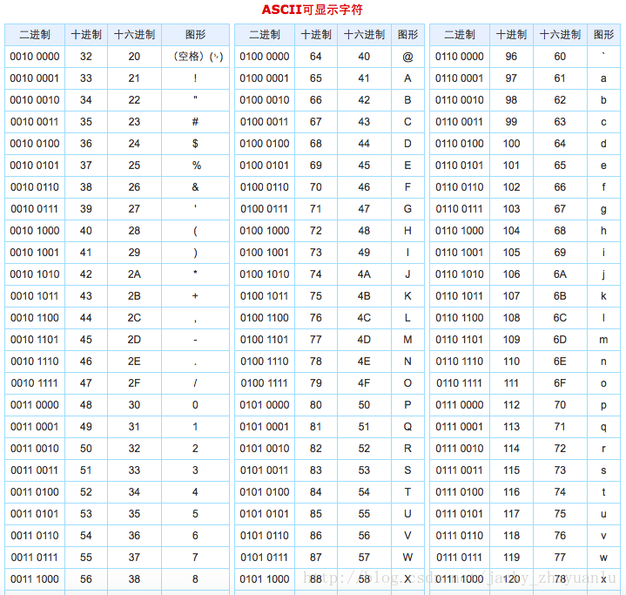Click the 'W' character cell
Image resolution: width=626 pixels, height=595 pixels.
pyautogui.click(x=407, y=557)
